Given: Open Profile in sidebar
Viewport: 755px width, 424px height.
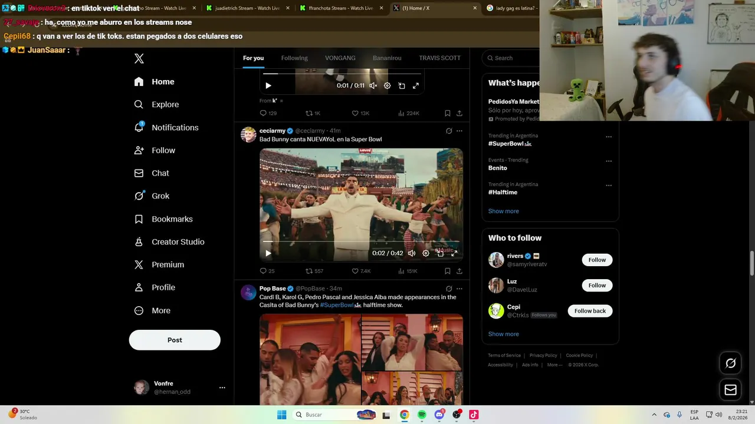Looking at the screenshot, I should tap(155, 287).
